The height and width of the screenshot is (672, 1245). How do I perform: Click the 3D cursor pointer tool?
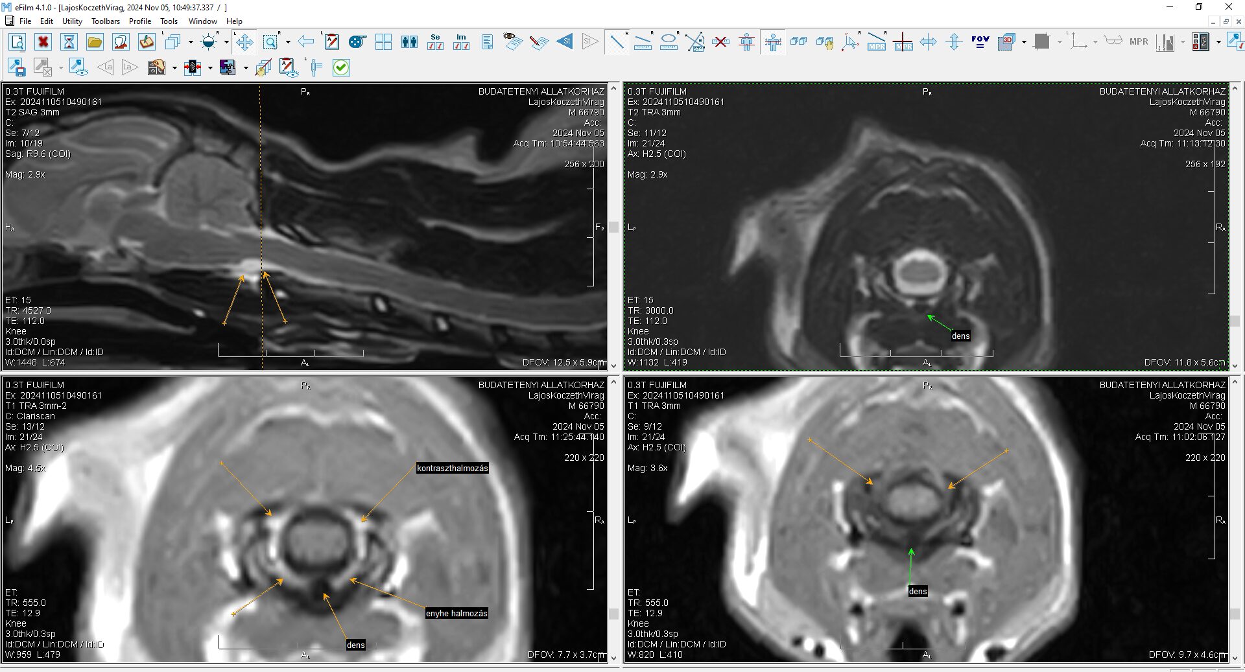[850, 42]
